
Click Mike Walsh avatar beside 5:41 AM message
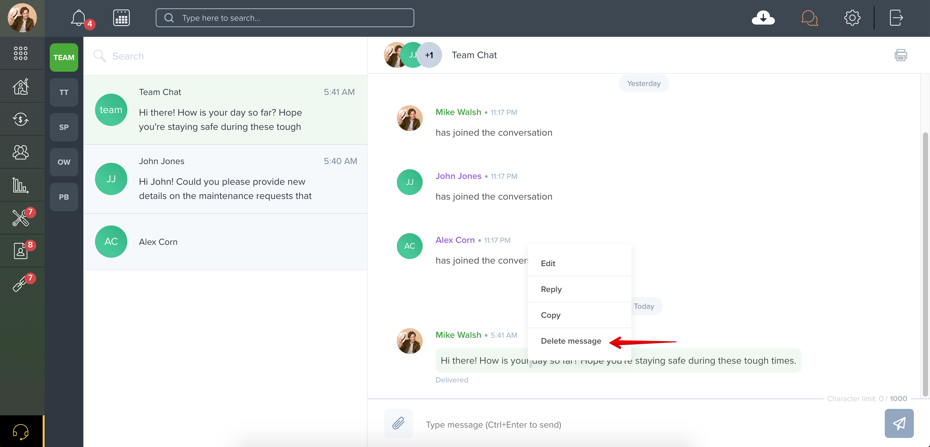pyautogui.click(x=409, y=341)
